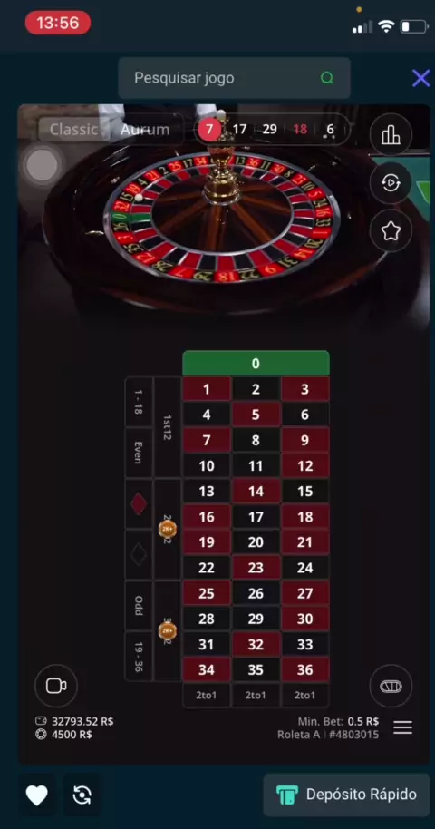The width and height of the screenshot is (435, 829).
Task: Open the hamburger menu icon
Action: pos(402,728)
